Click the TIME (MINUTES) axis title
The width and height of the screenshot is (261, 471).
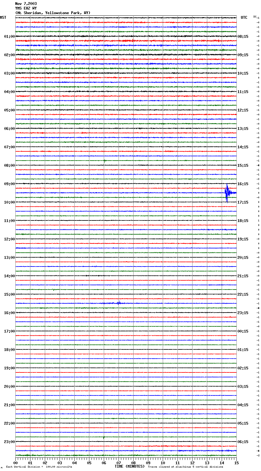click(130, 466)
